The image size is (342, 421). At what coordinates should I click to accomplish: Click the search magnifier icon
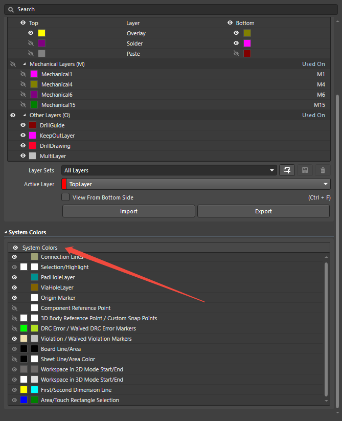(x=11, y=10)
